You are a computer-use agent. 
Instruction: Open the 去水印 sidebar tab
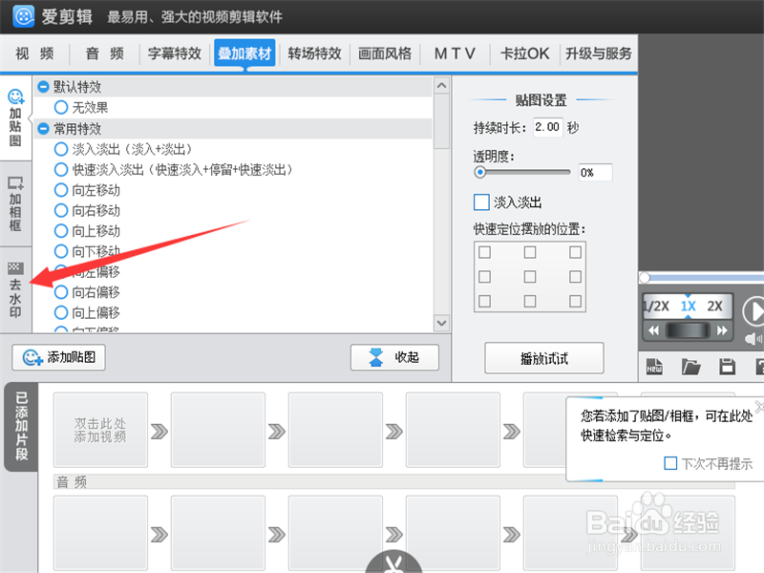pyautogui.click(x=15, y=290)
